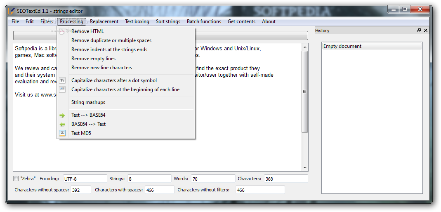
Task: Select Capitalize characters after a dot symbol
Action: click(x=126, y=80)
